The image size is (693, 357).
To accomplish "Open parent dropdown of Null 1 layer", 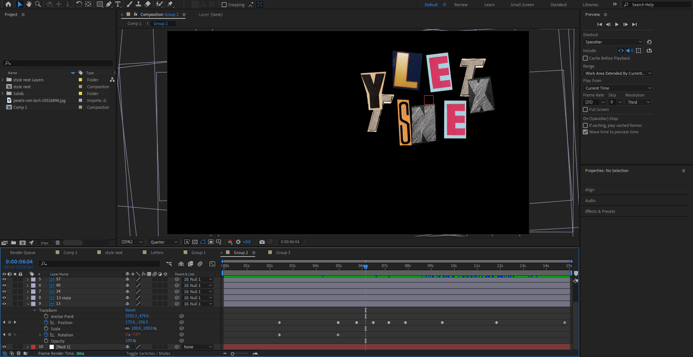I will pos(197,347).
